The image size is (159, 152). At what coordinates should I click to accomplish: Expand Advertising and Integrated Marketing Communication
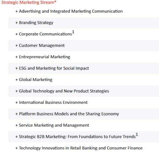[83, 11]
